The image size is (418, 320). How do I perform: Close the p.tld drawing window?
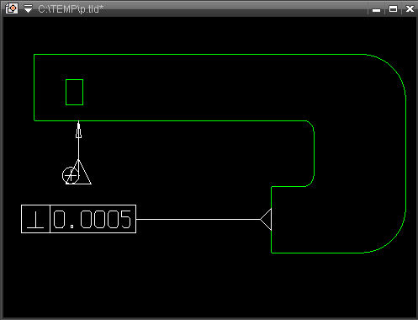tap(410, 9)
